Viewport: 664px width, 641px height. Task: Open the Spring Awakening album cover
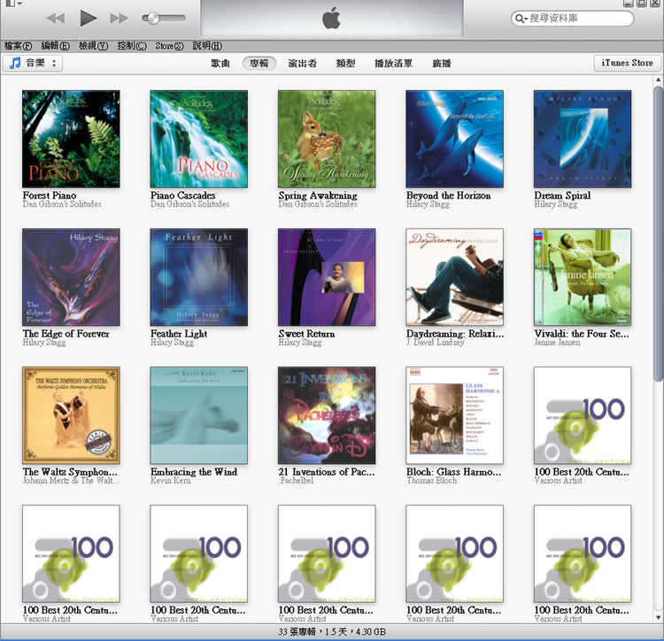click(x=327, y=139)
